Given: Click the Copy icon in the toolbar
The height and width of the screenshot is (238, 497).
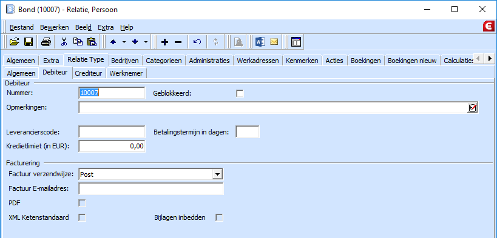Looking at the screenshot, I should 77,42.
